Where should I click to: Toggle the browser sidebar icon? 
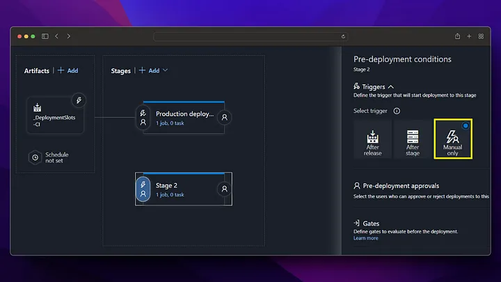(x=45, y=36)
